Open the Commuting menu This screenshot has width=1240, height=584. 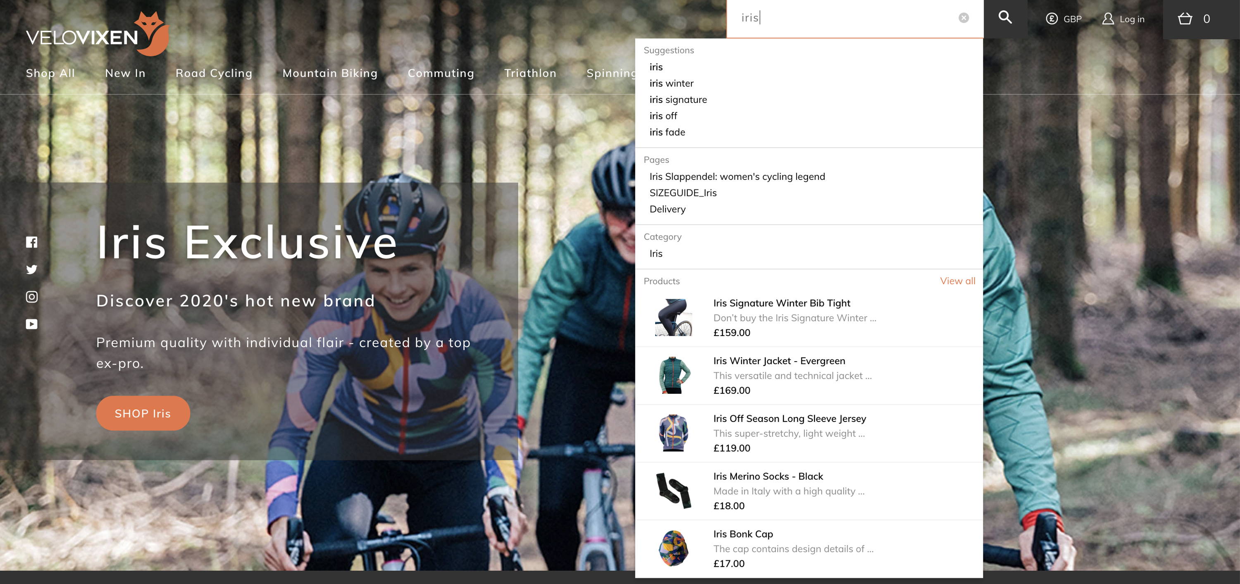tap(441, 73)
